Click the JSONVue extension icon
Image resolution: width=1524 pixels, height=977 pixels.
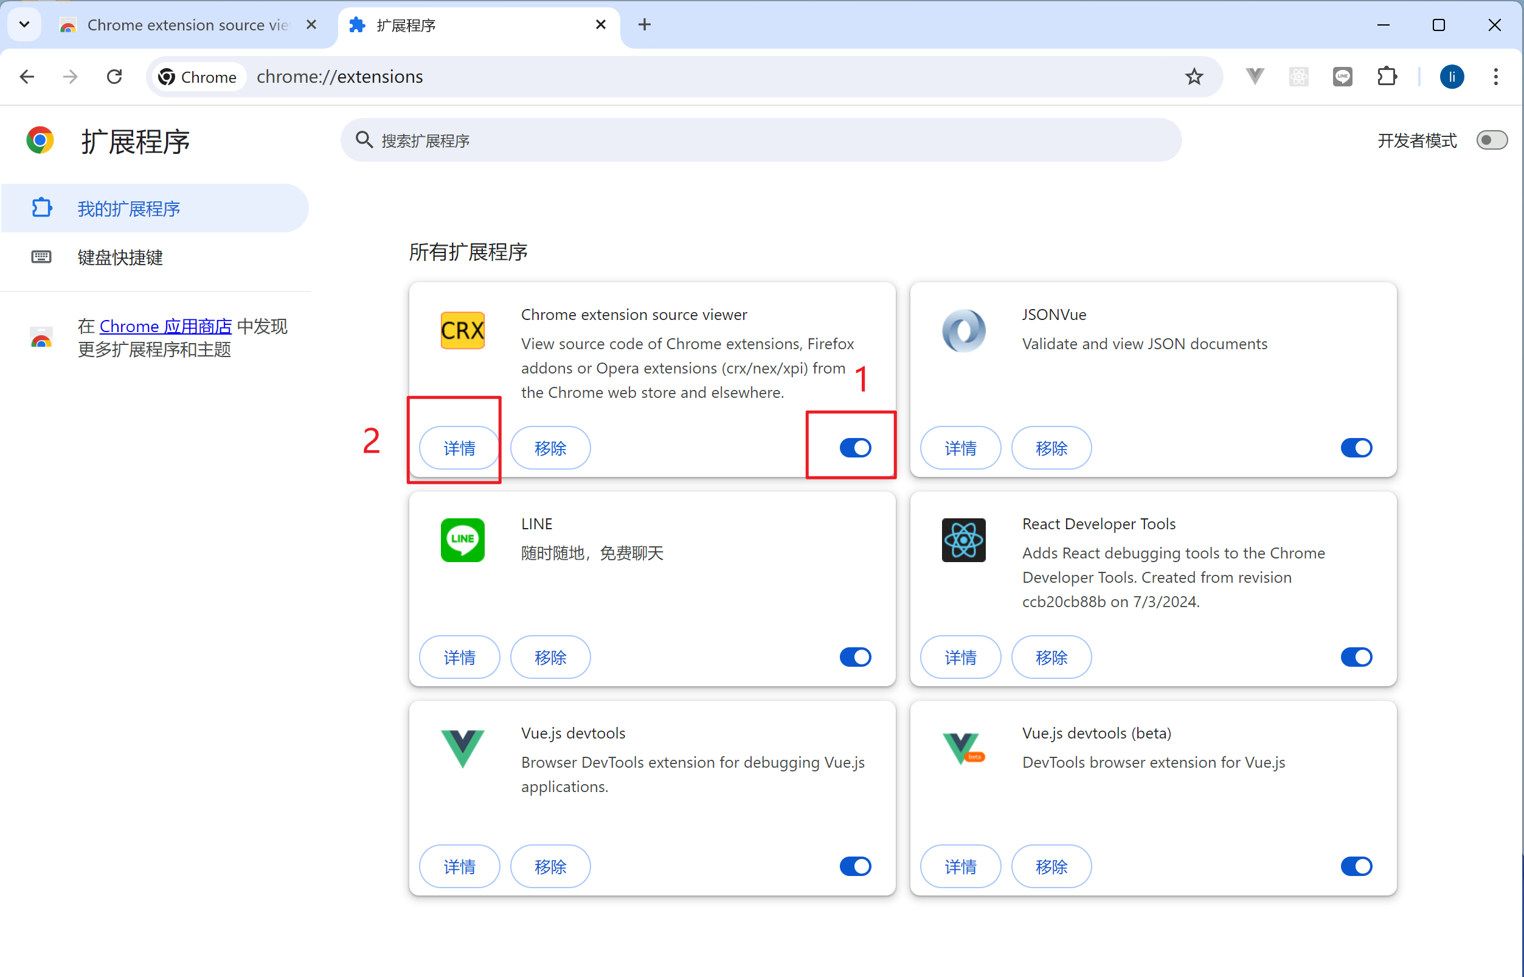[963, 330]
